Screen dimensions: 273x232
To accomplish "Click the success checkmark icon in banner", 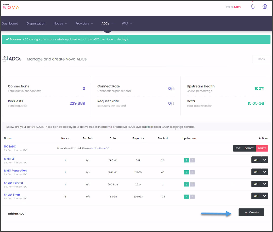I will tap(8, 39).
